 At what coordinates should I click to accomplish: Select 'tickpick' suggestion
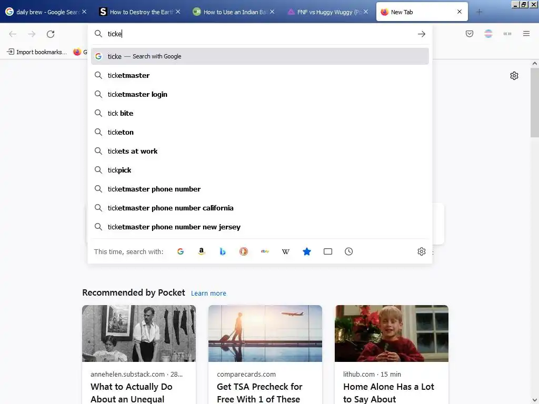point(260,170)
